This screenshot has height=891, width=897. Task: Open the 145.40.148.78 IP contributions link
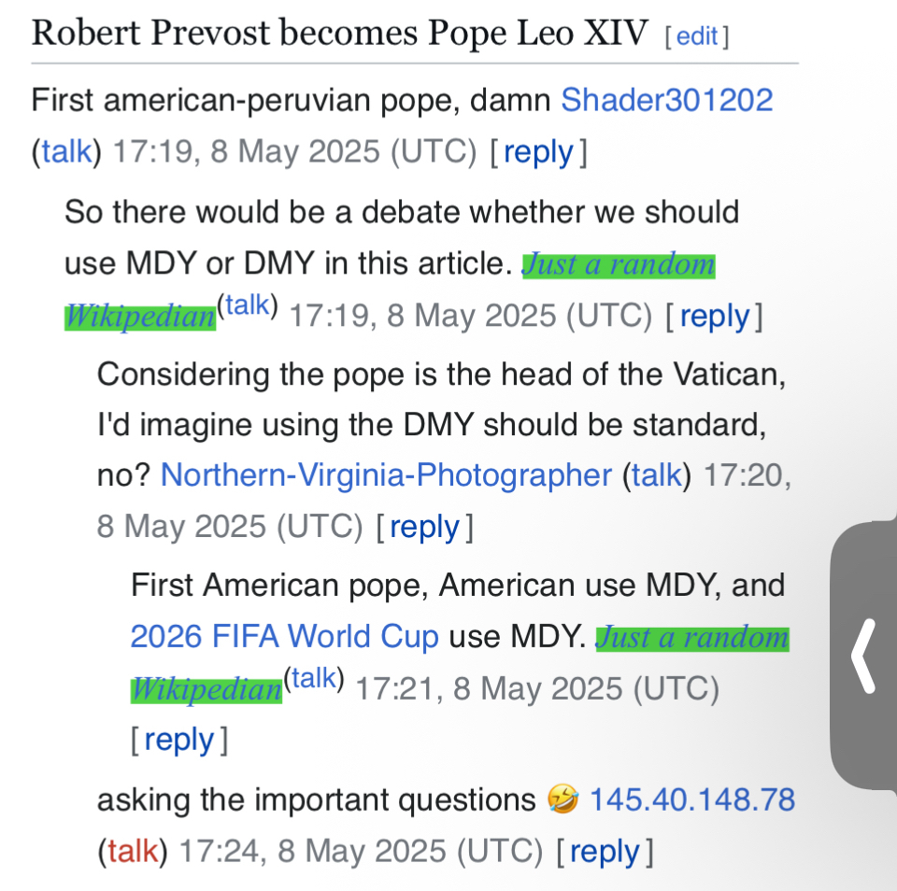click(x=692, y=800)
